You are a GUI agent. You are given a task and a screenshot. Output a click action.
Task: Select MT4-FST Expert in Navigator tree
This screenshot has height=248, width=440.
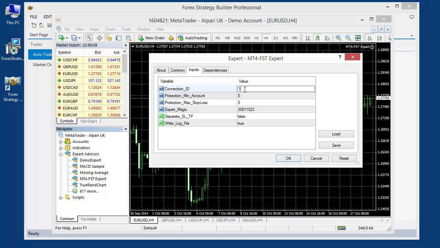tap(93, 179)
